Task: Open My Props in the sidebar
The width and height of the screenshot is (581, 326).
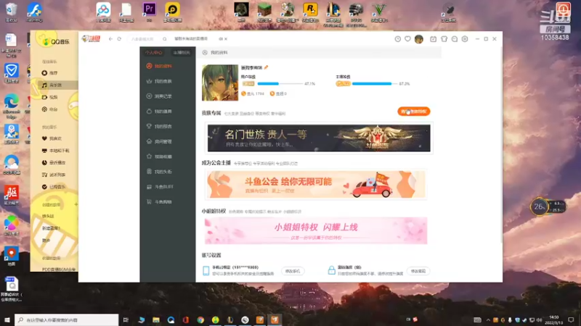Action: [159, 112]
